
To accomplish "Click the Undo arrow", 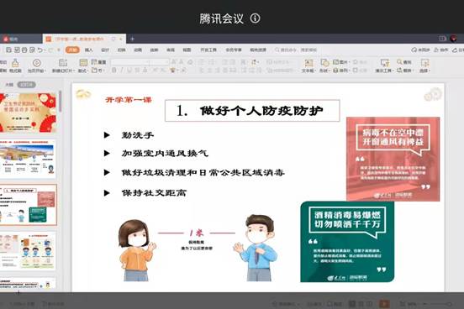I will [40, 50].
